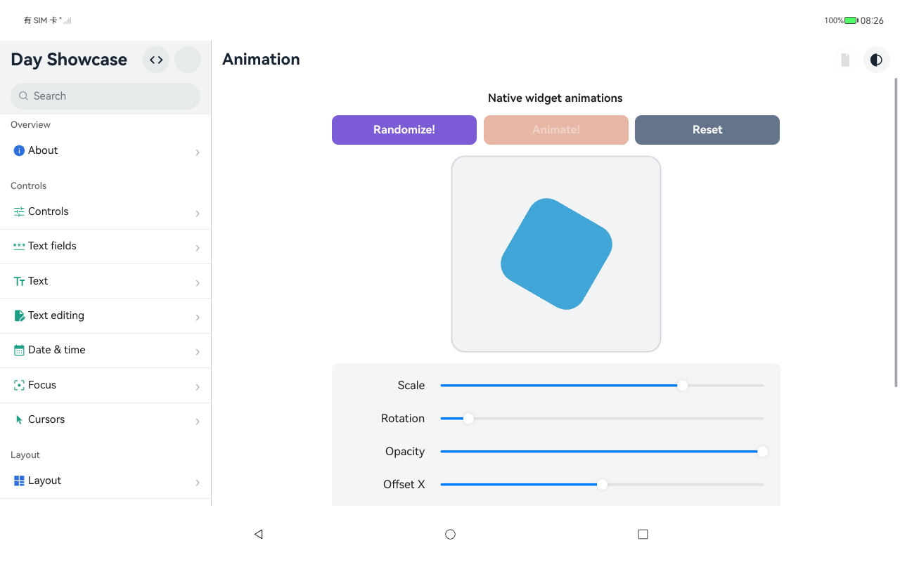Click the Date & time row chevron
Viewport: 900px width, 562px height.
tap(198, 351)
